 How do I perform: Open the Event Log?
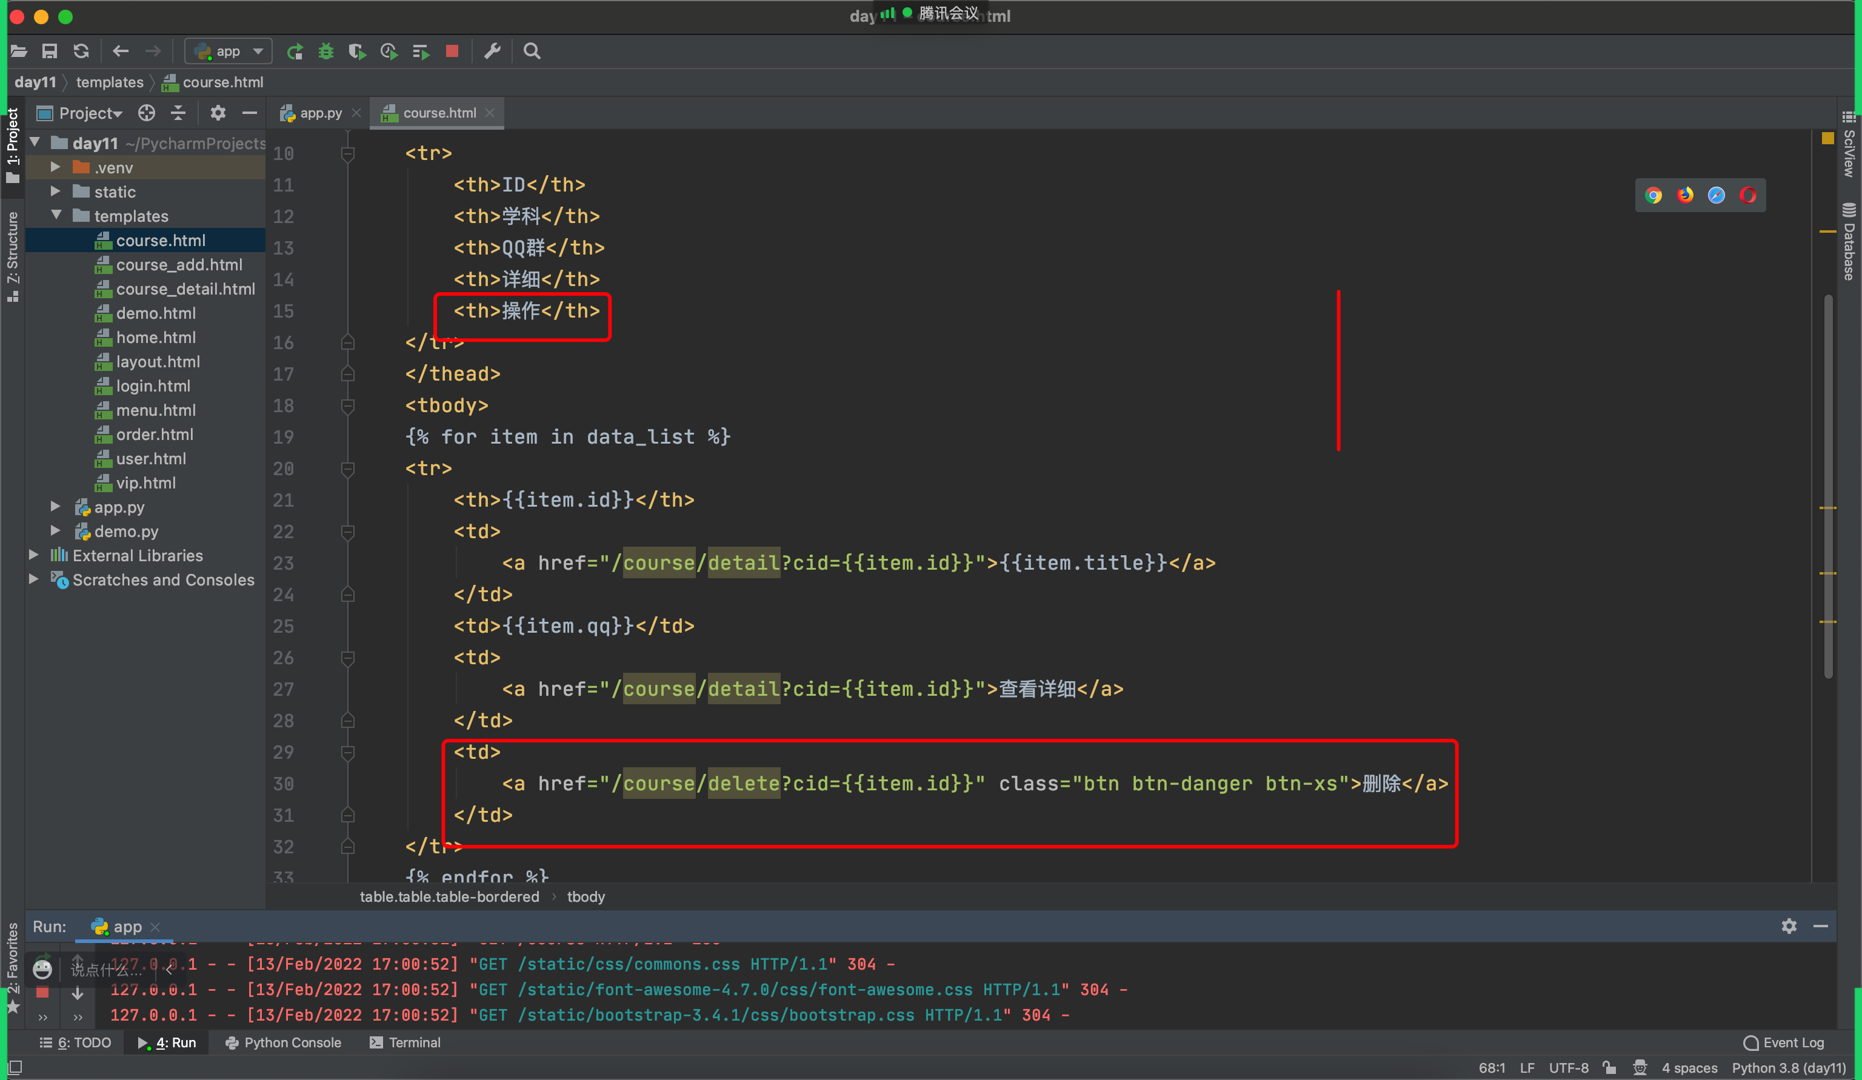(1784, 1042)
